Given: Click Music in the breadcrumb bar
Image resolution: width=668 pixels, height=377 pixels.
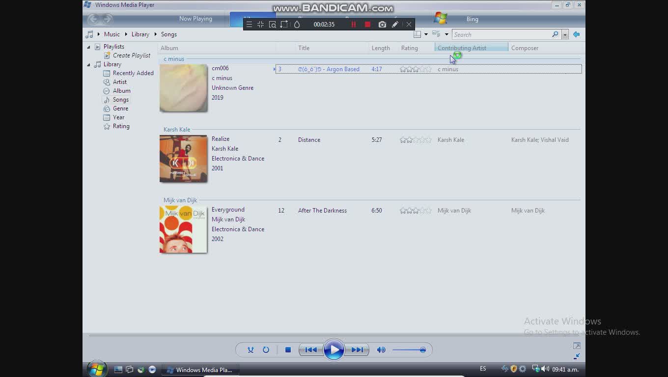Looking at the screenshot, I should click(x=111, y=34).
